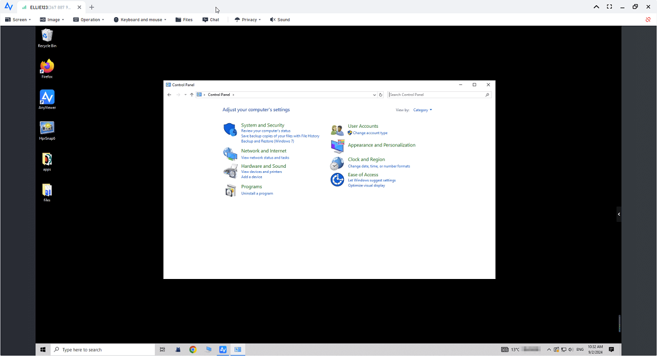Click the Network and Internet icon
This screenshot has height=356, width=657.
tap(230, 154)
